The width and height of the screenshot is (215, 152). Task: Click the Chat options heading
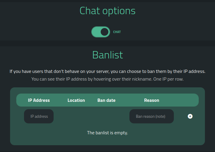pos(107,11)
